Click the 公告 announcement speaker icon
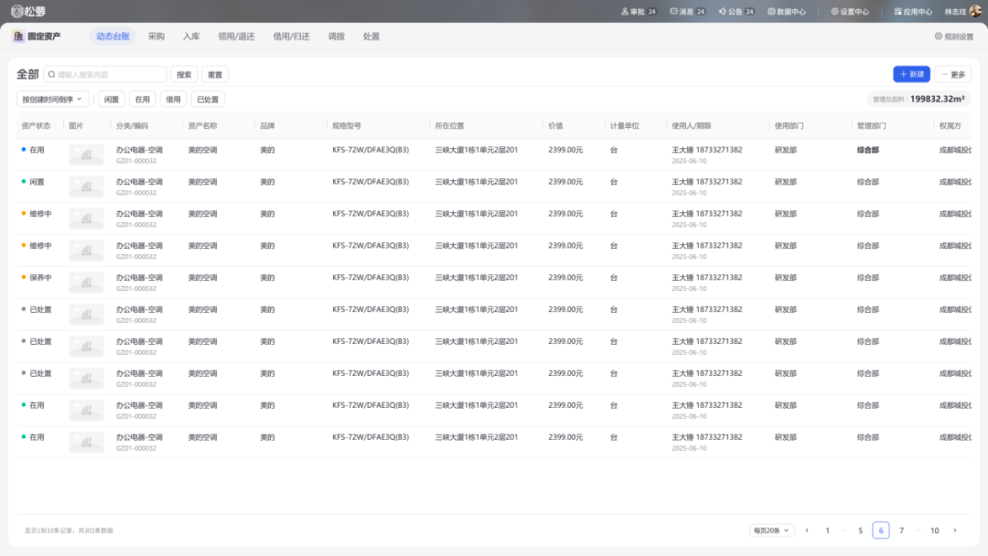 pyautogui.click(x=723, y=12)
